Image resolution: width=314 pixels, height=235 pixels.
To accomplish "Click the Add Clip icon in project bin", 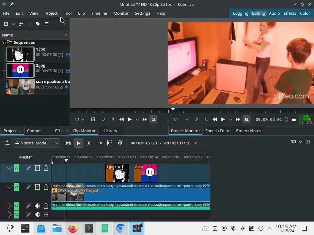I will point(6,24).
